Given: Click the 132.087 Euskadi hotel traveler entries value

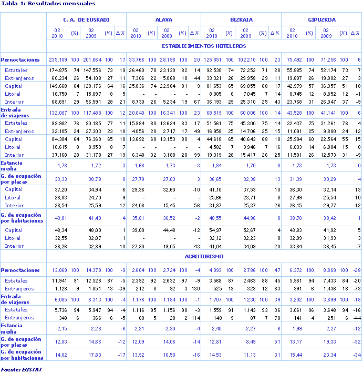Looking at the screenshot, I should pos(59,112).
